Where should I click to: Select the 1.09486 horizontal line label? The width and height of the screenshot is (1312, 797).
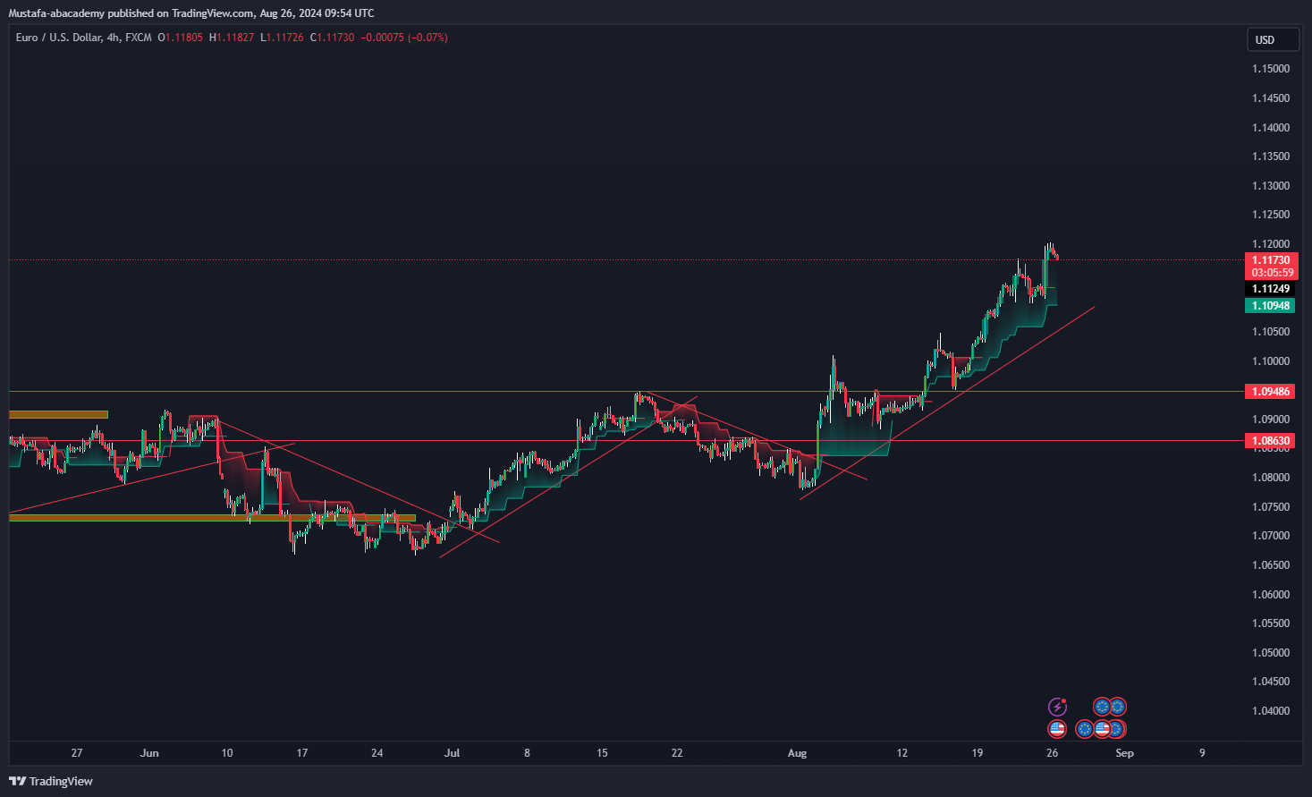point(1270,392)
